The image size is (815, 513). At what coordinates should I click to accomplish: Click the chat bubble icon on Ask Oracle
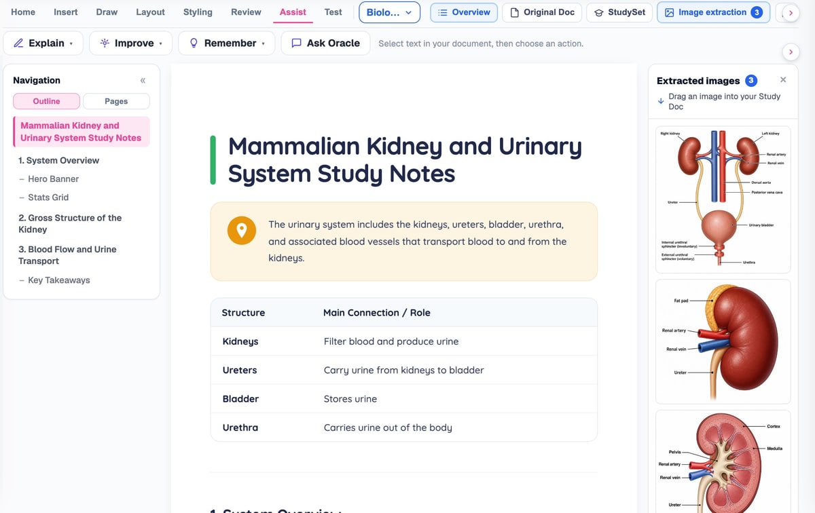coord(296,43)
